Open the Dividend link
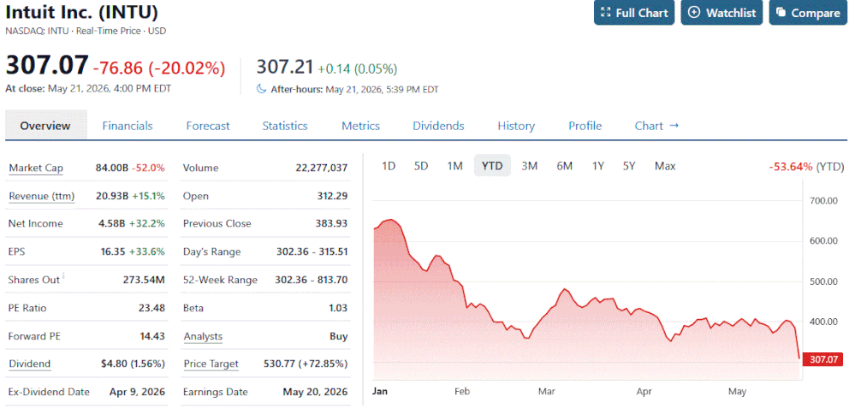The width and height of the screenshot is (855, 408). (x=29, y=364)
